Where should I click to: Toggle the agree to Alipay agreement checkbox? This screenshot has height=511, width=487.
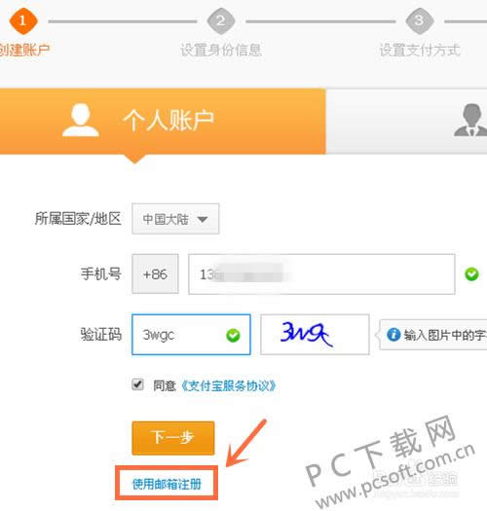coord(137,384)
